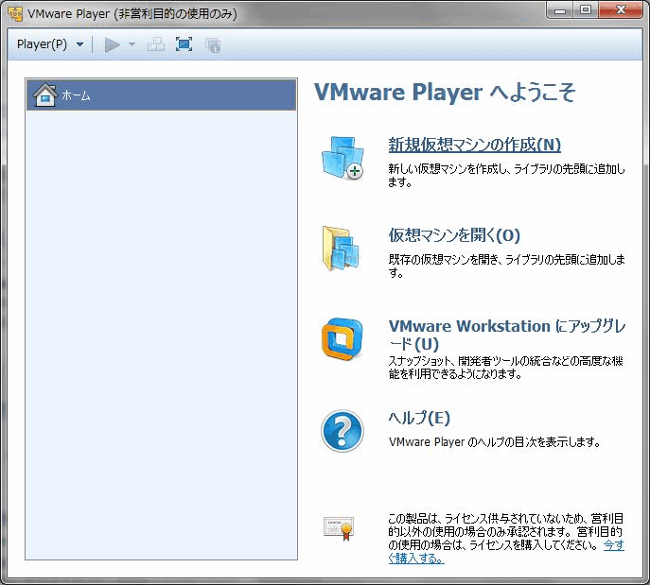This screenshot has width=650, height=585.
Task: Expand the Player(P) dropdown arrow
Action: click(80, 44)
